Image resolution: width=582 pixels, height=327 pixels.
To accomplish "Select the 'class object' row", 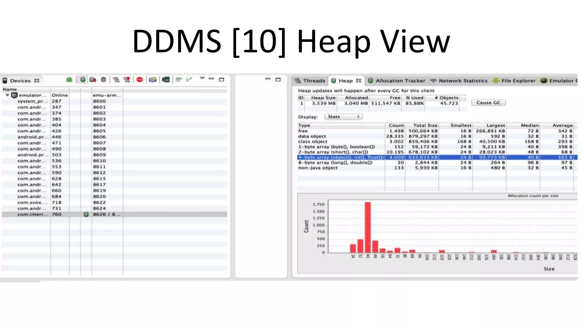I will tap(437, 141).
